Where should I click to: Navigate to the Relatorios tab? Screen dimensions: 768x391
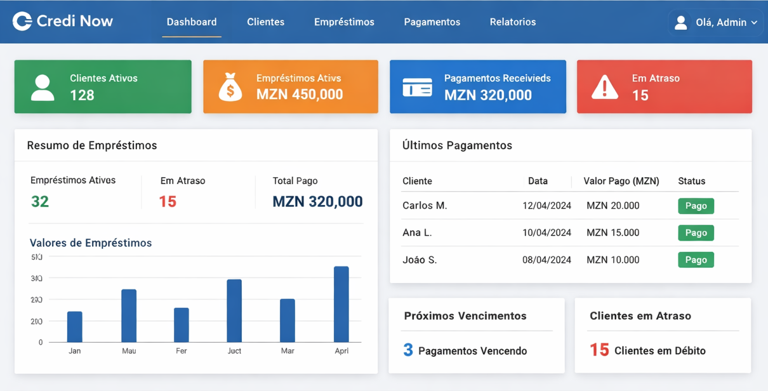512,22
